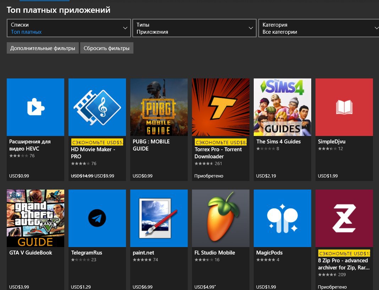Click the Torrex Pro star rating 261
The width and height of the screenshot is (379, 290).
click(208, 164)
